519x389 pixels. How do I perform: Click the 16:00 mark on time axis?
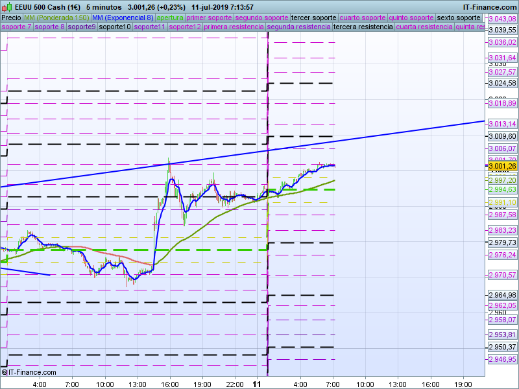[170, 384]
